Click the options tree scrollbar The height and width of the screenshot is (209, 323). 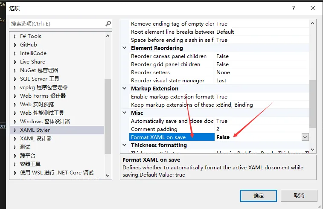point(108,107)
